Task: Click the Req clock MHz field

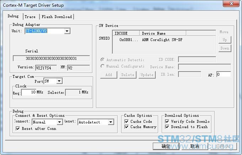Action: click(29, 92)
